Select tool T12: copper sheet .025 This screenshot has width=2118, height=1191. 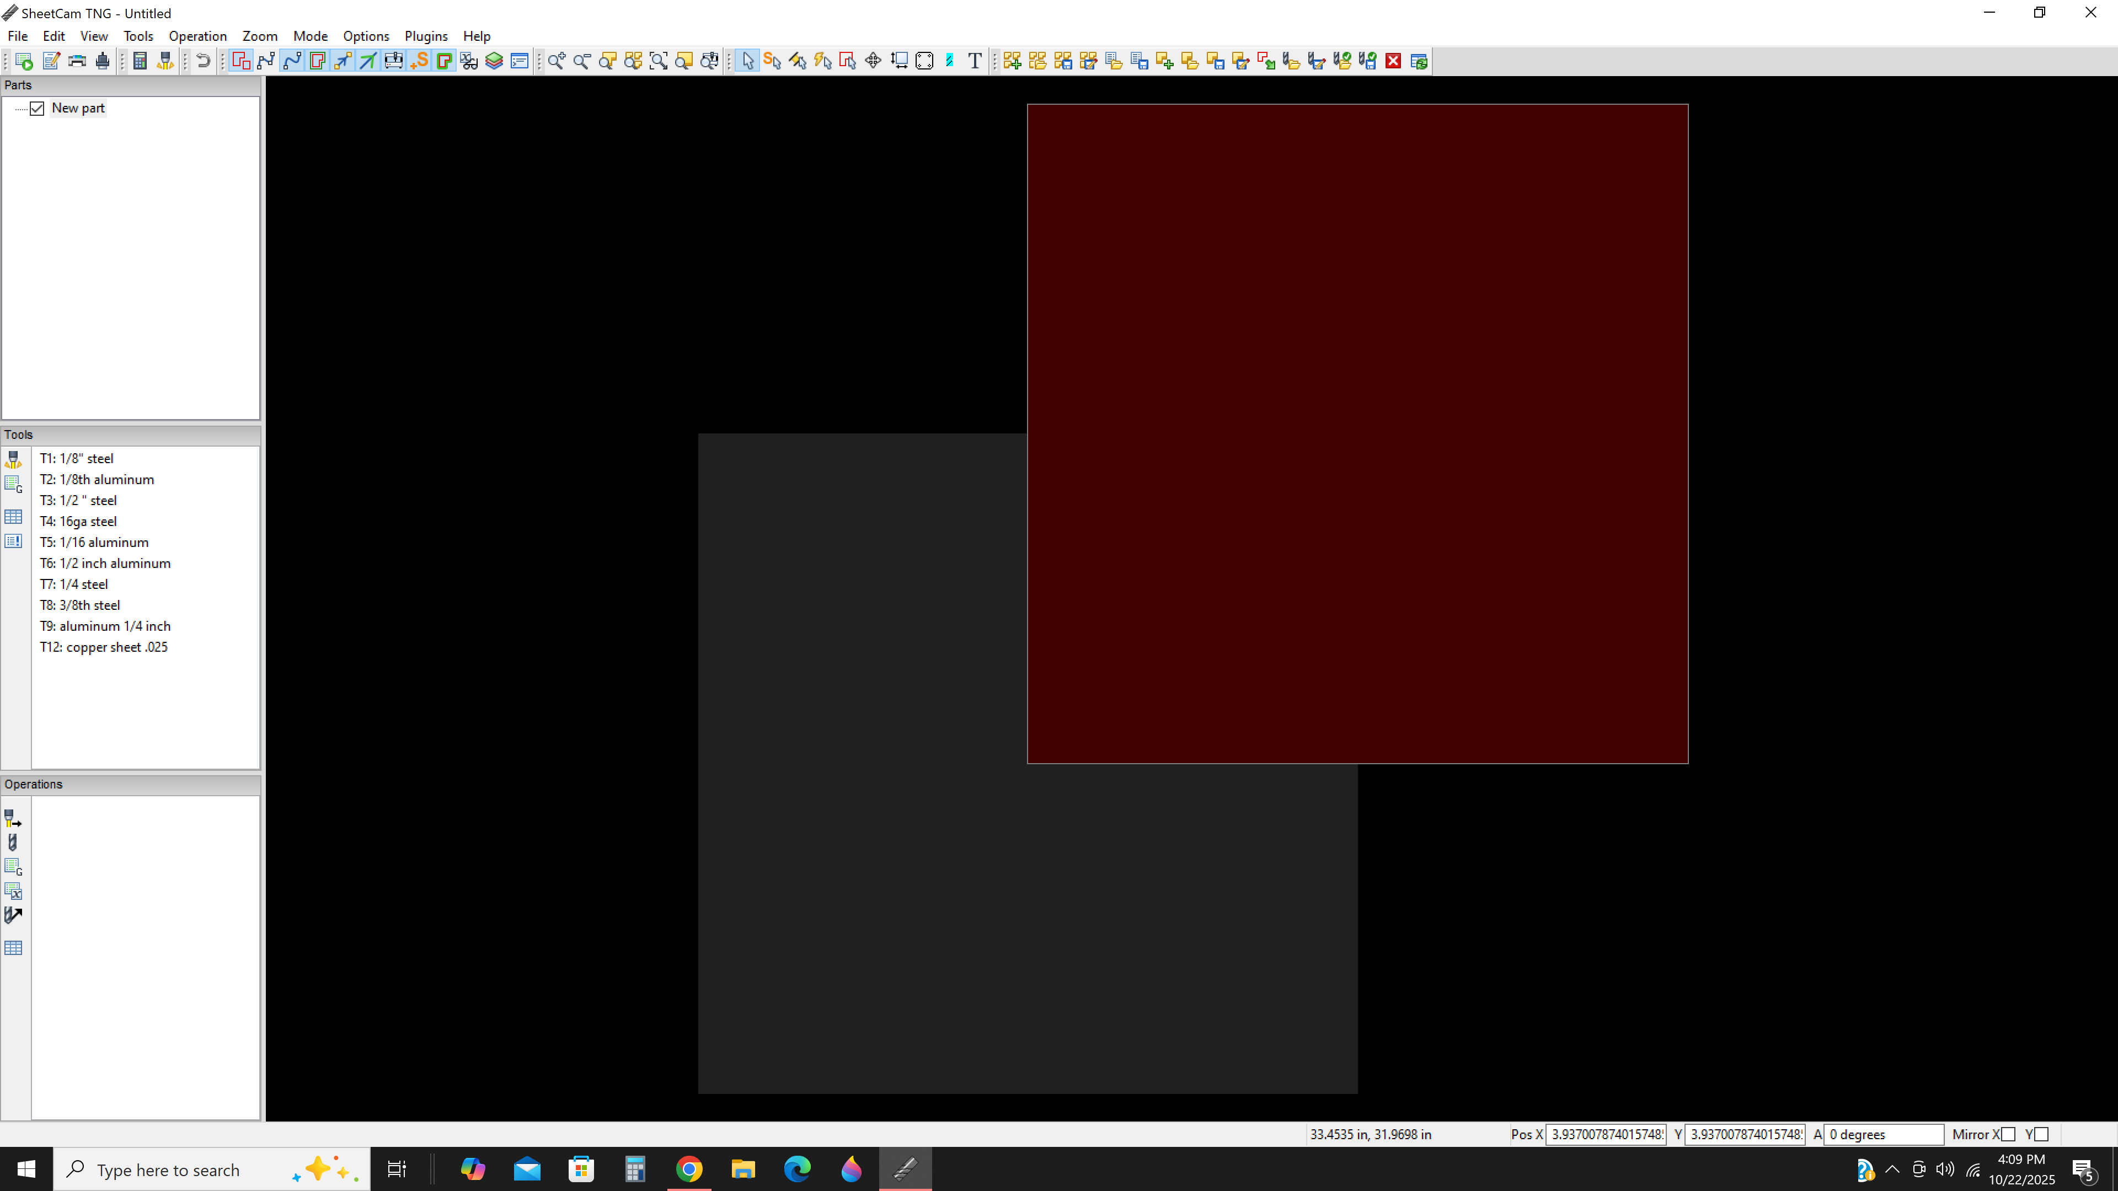104,647
